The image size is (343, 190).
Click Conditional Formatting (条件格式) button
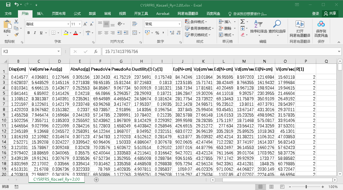[x=196, y=22]
